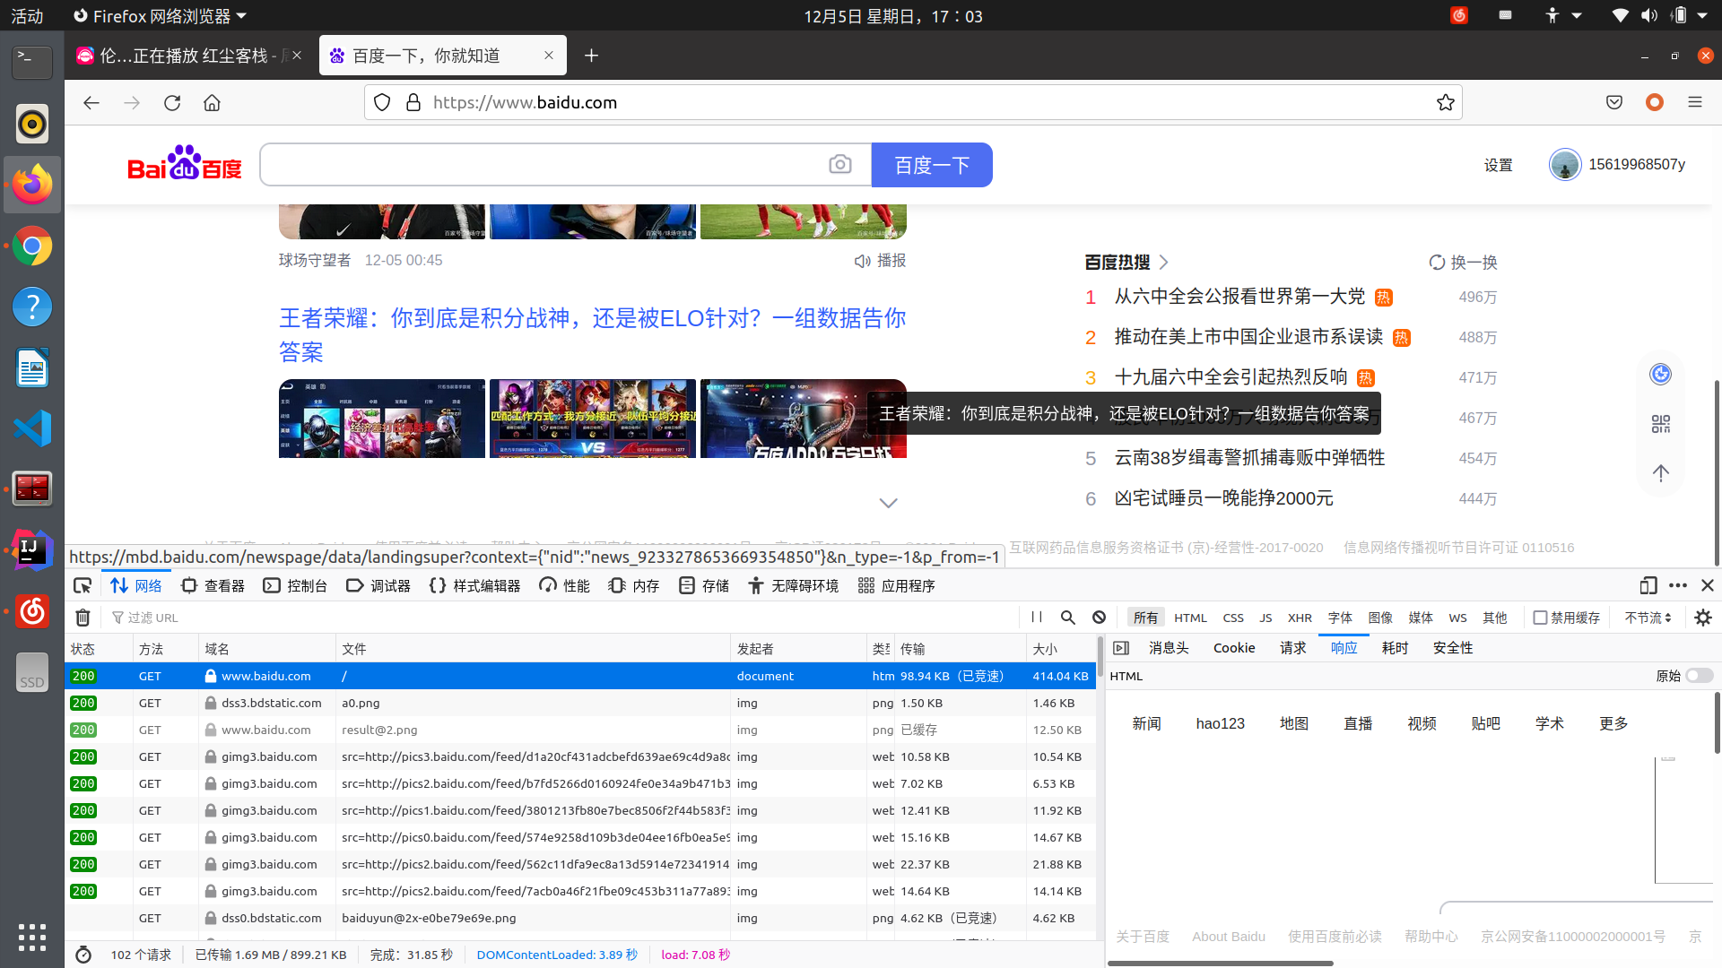
Task: Open the Cookie details tab
Action: [x=1234, y=648]
